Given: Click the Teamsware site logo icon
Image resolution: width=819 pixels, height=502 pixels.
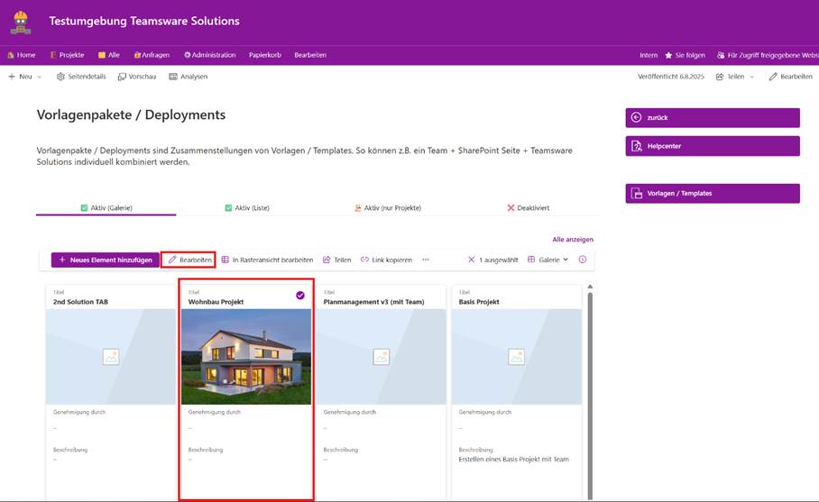Looking at the screenshot, I should 20,21.
